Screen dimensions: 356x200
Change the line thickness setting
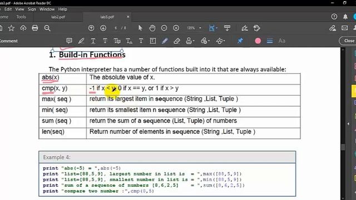(270, 41)
